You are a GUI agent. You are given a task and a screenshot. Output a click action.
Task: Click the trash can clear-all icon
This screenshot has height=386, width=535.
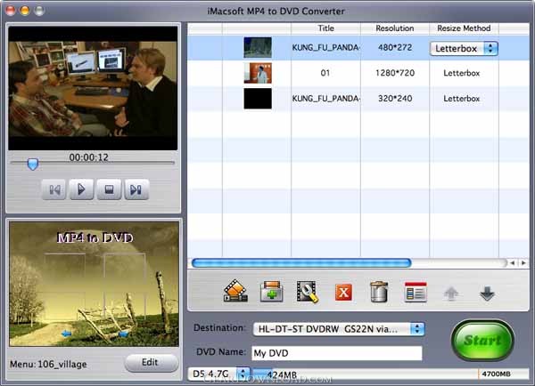click(379, 292)
